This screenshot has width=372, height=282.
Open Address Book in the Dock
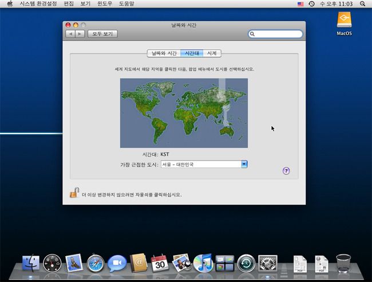pos(138,263)
